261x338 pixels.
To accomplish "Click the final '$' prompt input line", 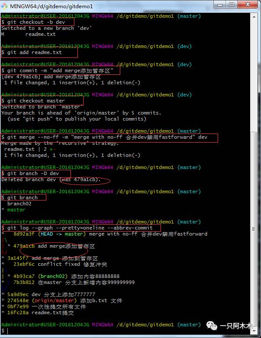I will (5, 331).
